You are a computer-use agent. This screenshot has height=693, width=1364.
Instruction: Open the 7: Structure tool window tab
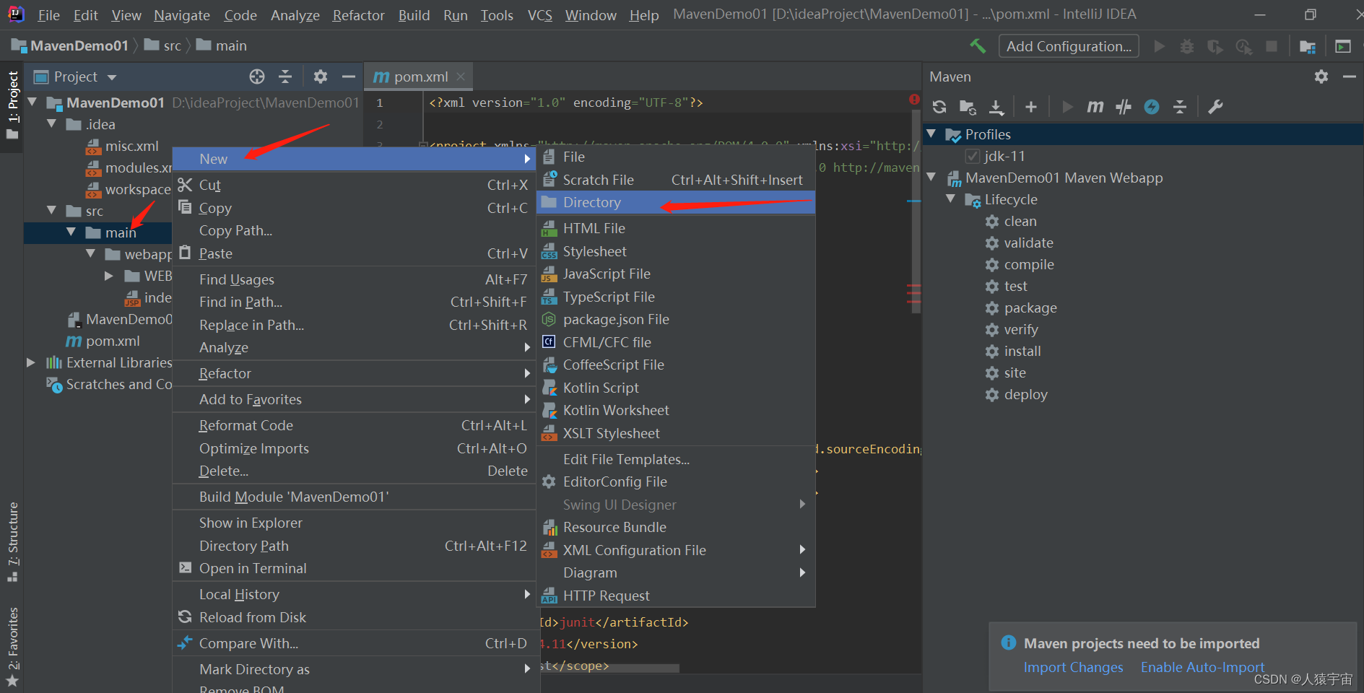[12, 541]
